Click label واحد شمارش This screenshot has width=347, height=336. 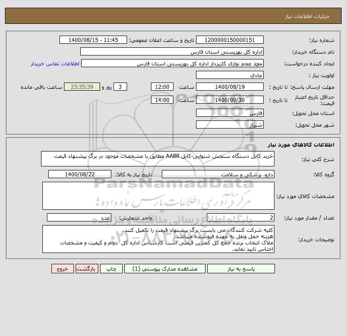coord(136,218)
